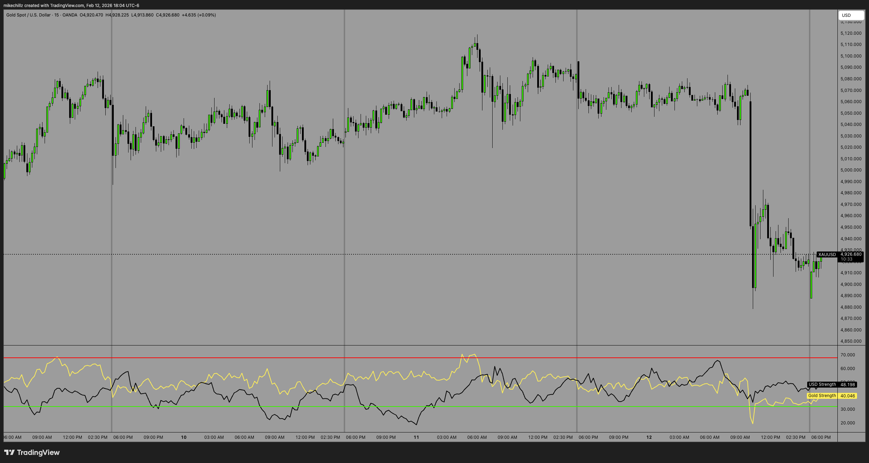Click the dotted current price line
869x463 pixels.
[x=410, y=254]
